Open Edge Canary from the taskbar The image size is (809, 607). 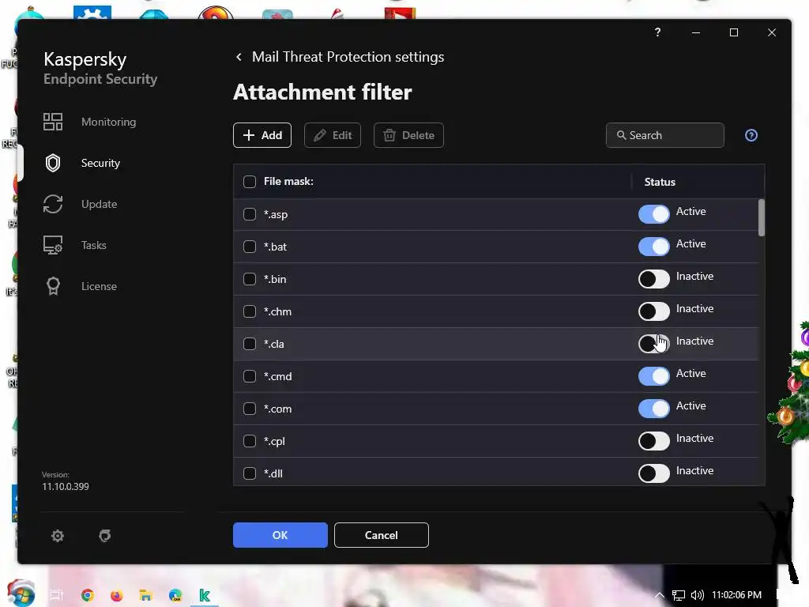click(175, 595)
